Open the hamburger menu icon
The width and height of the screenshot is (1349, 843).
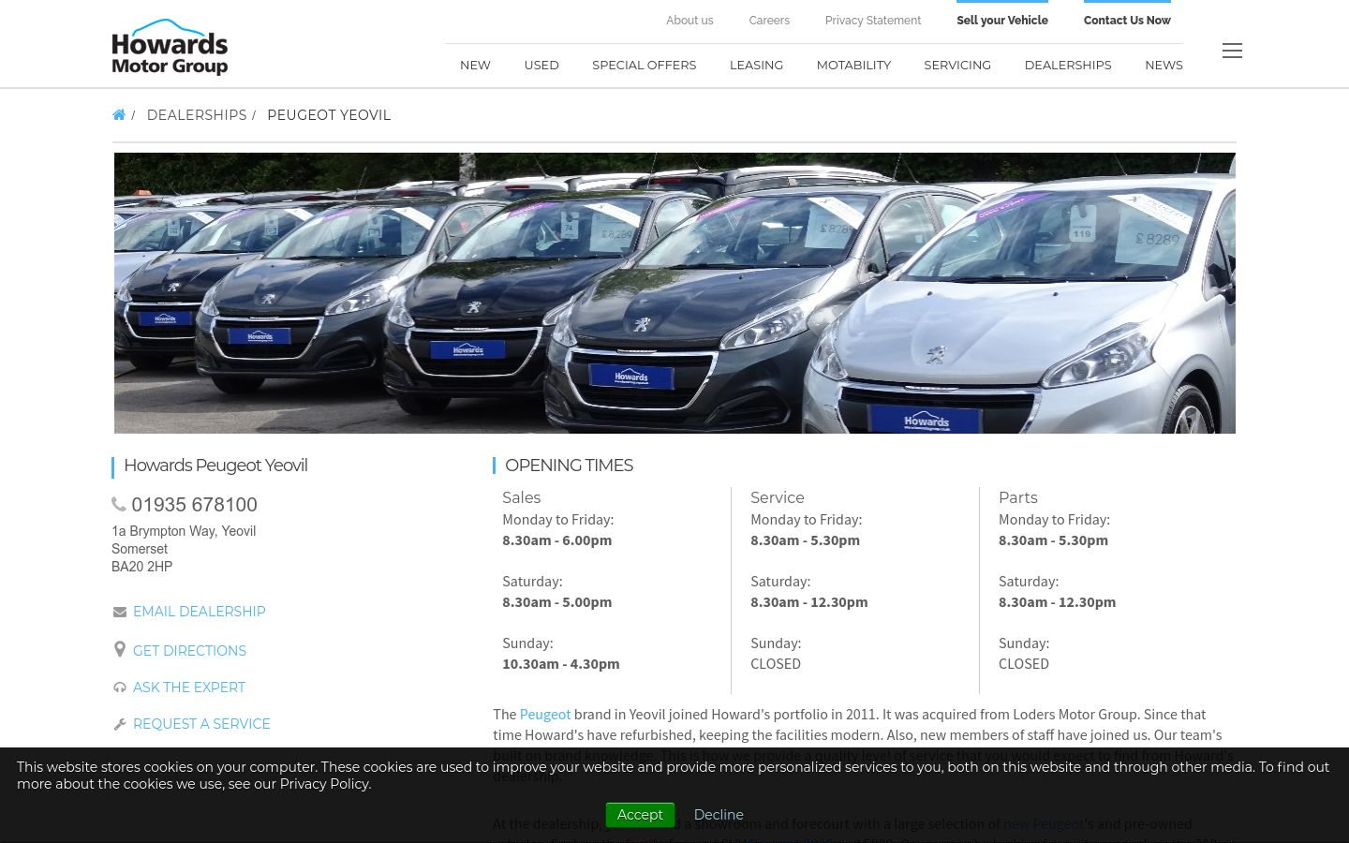pyautogui.click(x=1232, y=51)
